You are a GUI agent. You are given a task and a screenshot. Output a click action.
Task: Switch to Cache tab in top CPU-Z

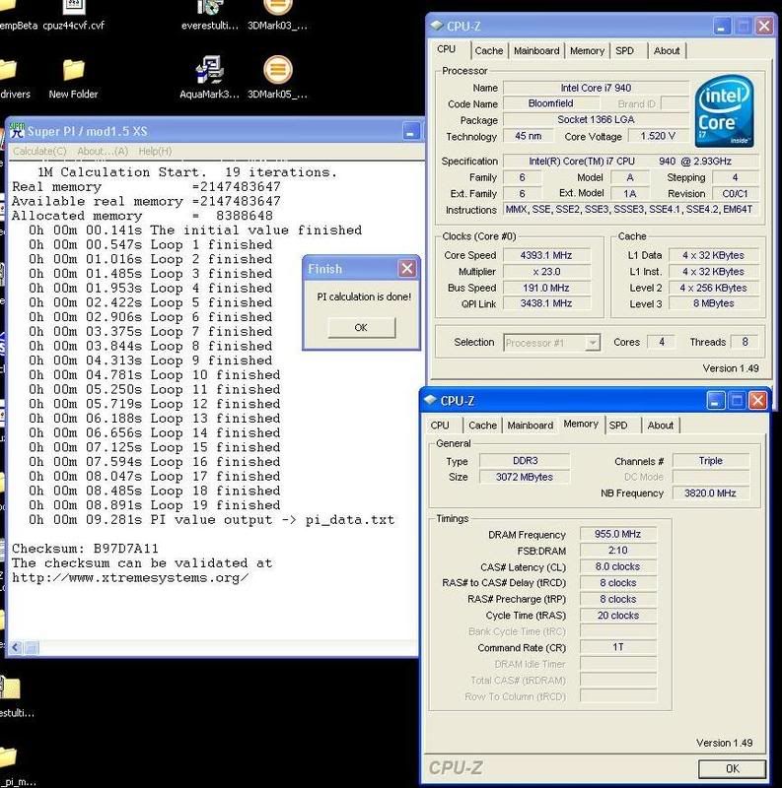click(x=488, y=51)
